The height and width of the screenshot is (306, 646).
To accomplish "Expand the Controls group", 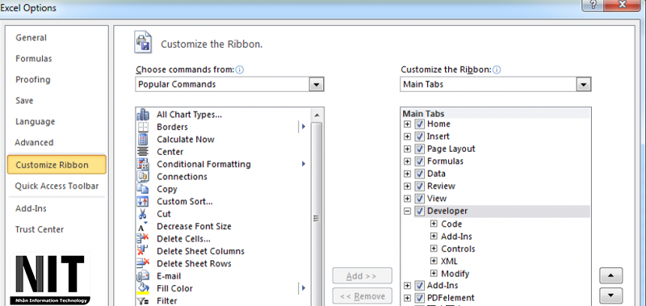I will pyautogui.click(x=434, y=249).
